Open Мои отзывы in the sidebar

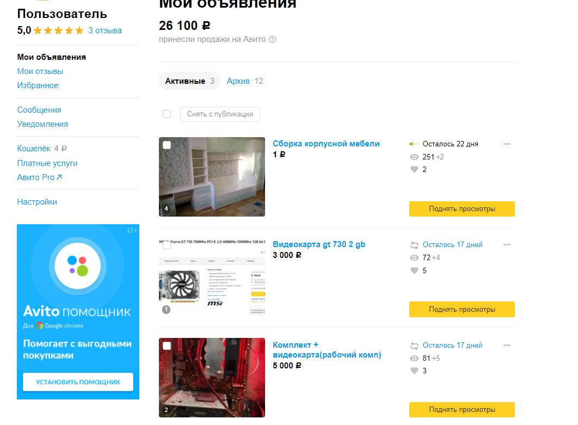pyautogui.click(x=40, y=71)
